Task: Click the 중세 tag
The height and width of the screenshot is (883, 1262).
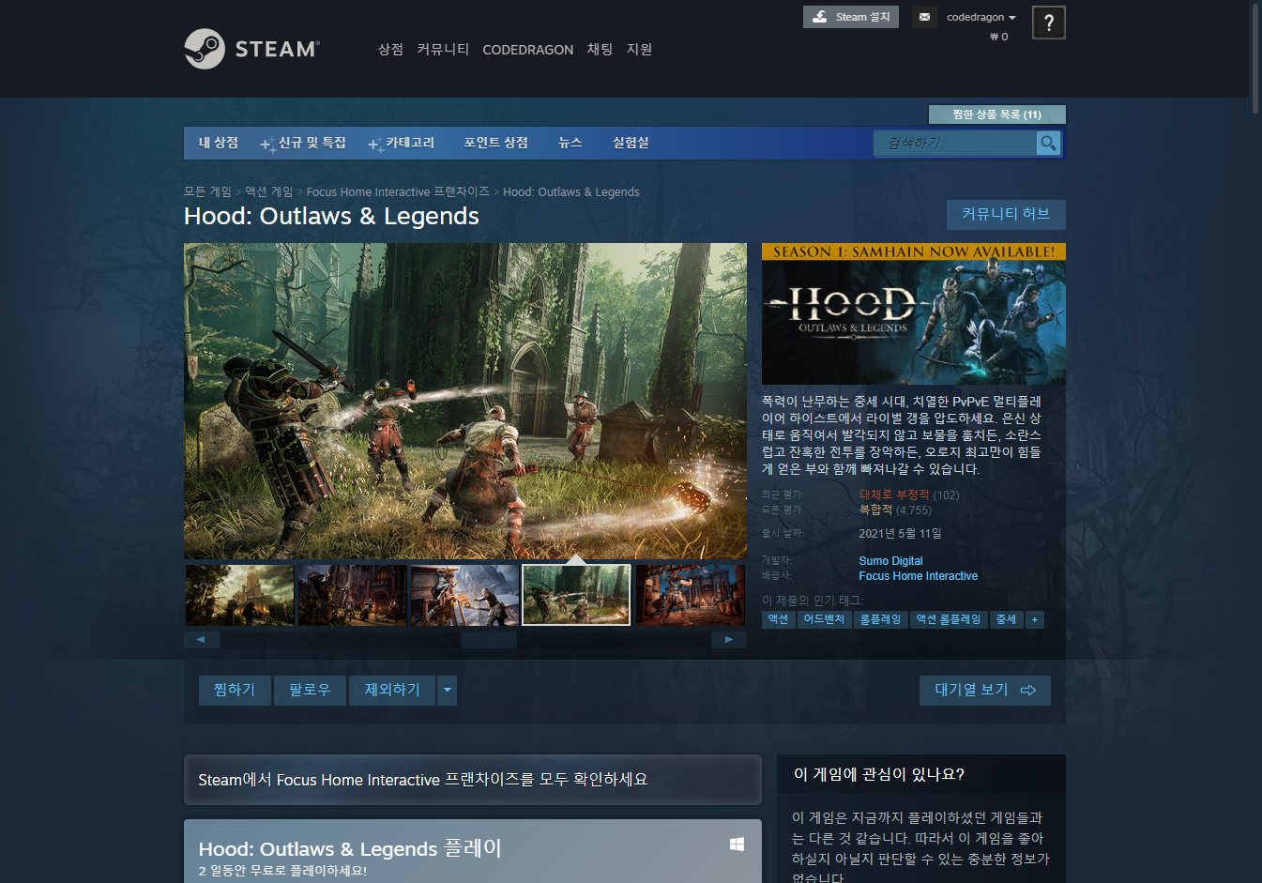Action: tap(1007, 619)
